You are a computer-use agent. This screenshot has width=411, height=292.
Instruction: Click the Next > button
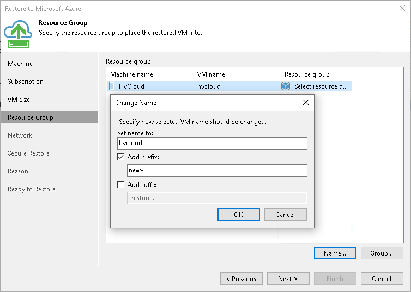pyautogui.click(x=288, y=279)
